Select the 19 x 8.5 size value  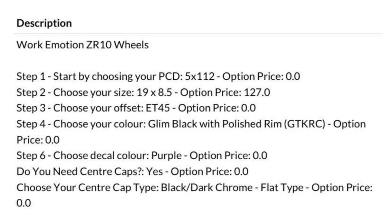pyautogui.click(x=154, y=93)
